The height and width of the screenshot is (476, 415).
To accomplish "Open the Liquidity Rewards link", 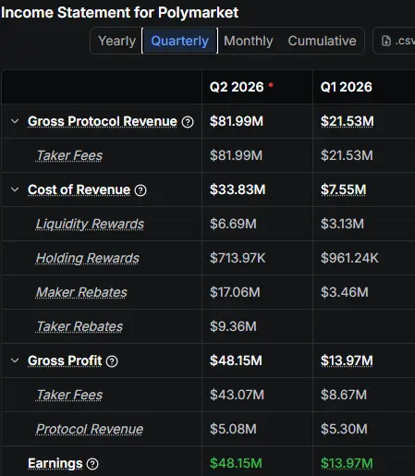I will point(90,224).
